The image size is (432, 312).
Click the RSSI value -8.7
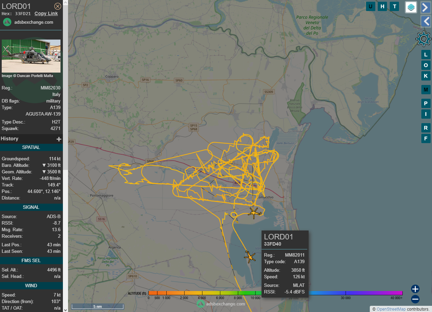point(56,223)
